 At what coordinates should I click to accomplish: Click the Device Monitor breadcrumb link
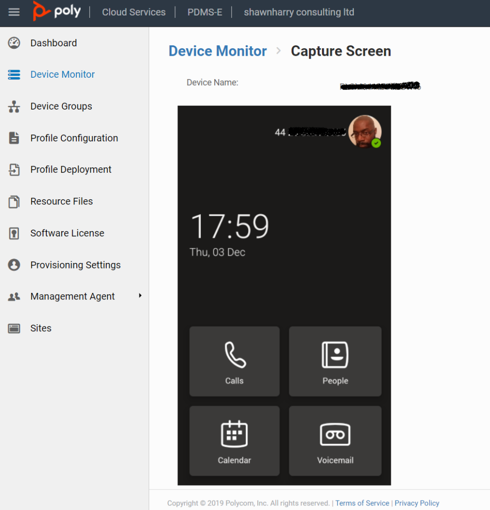point(217,51)
